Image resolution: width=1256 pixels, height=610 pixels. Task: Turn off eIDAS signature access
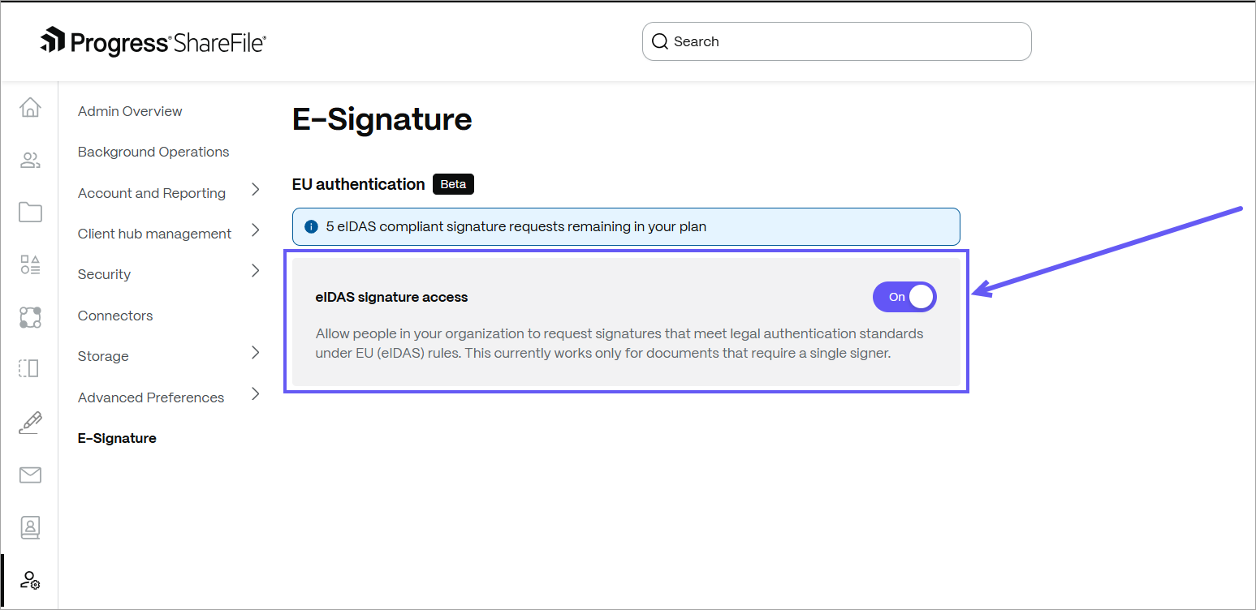coord(904,297)
